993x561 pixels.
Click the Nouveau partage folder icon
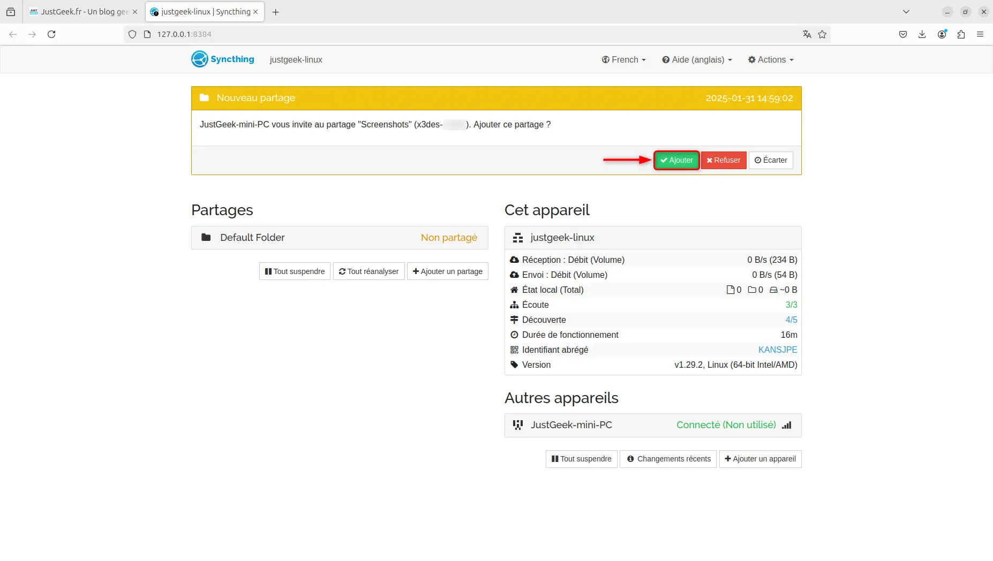(x=204, y=97)
